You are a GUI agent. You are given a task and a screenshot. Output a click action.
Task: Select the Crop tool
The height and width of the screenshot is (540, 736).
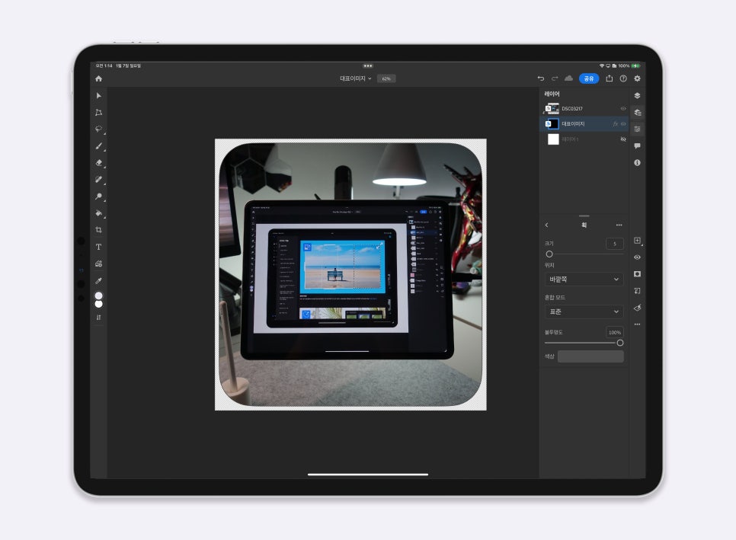[x=98, y=230]
